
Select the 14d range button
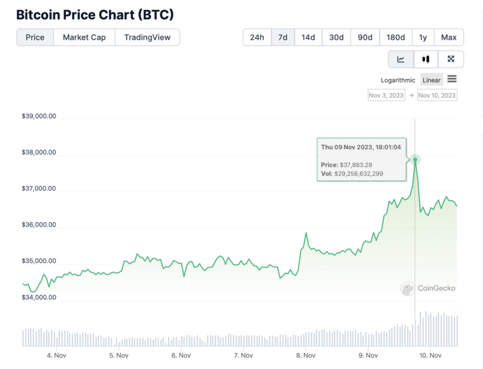(x=309, y=37)
